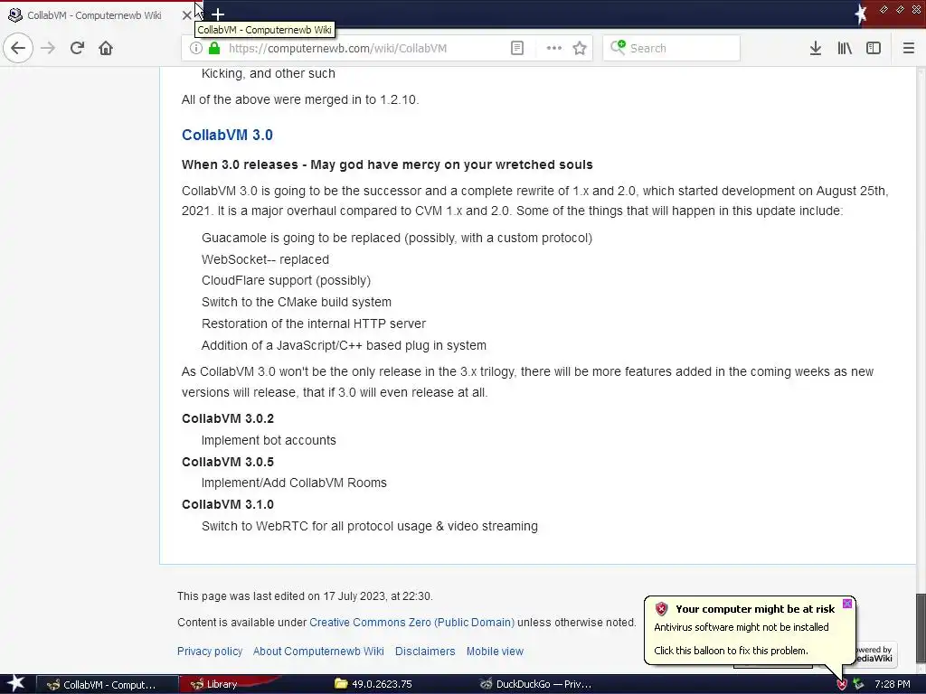
Task: Close the security warning balloon
Action: (x=846, y=603)
